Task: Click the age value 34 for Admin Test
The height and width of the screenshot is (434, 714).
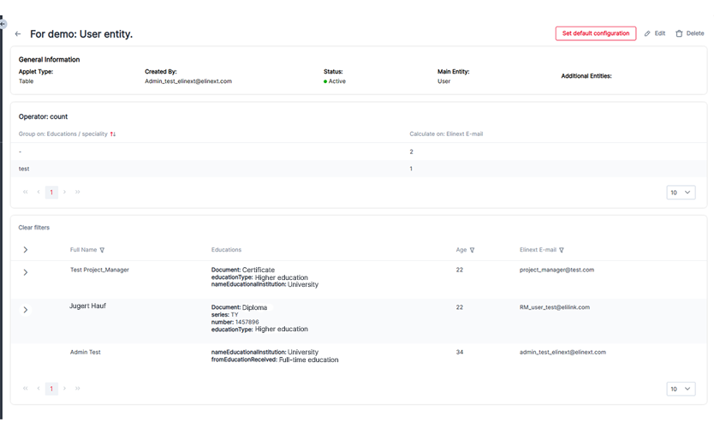Action: point(460,352)
